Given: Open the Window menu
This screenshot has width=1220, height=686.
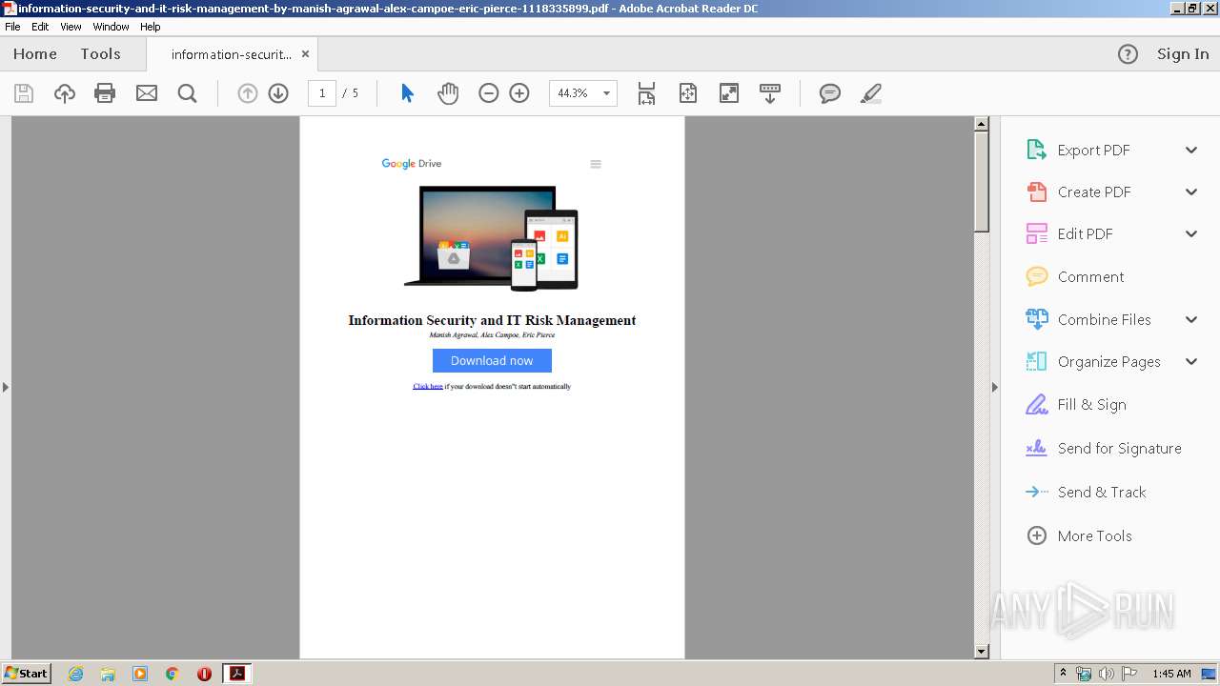Looking at the screenshot, I should (111, 27).
